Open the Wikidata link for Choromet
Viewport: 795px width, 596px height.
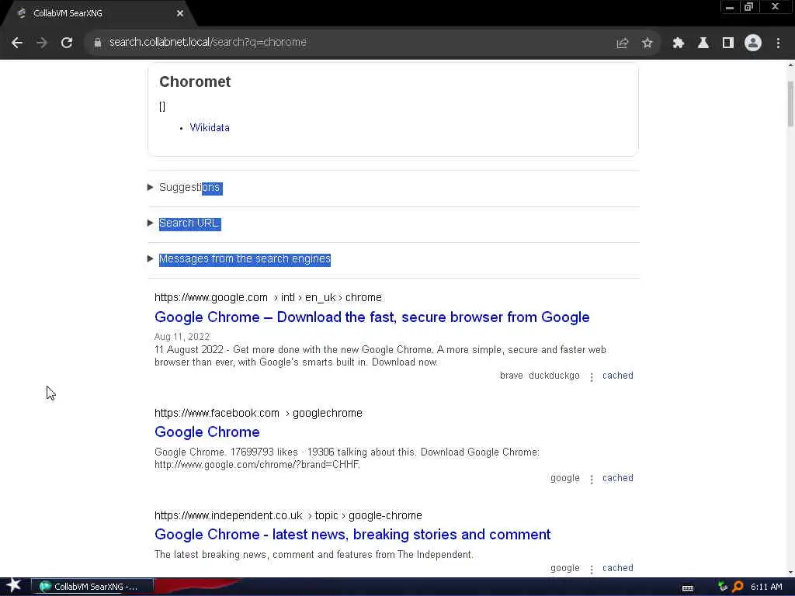[x=210, y=128]
